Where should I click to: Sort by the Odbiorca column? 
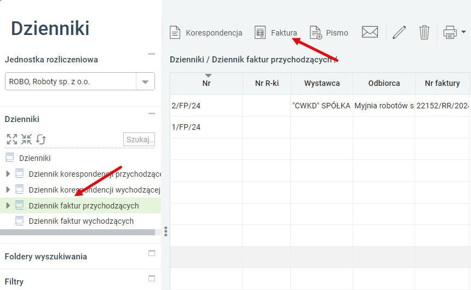[x=384, y=84]
